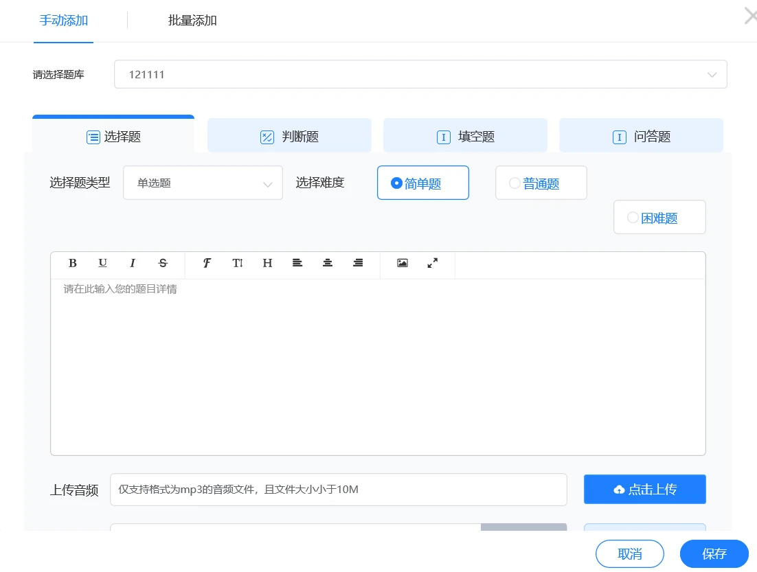Select the 简单题 difficulty radio
This screenshot has width=757, height=572.
pyautogui.click(x=396, y=183)
